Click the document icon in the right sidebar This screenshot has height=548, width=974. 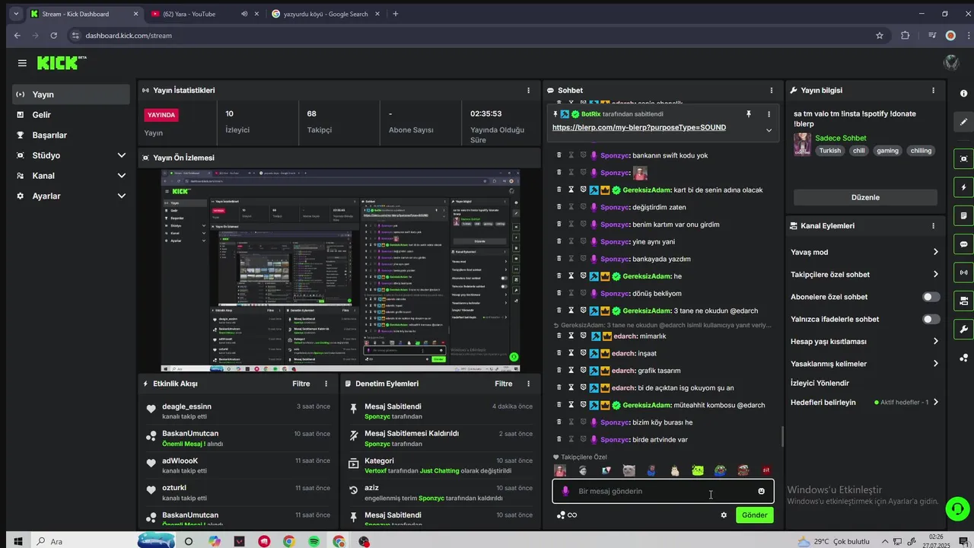click(x=964, y=215)
